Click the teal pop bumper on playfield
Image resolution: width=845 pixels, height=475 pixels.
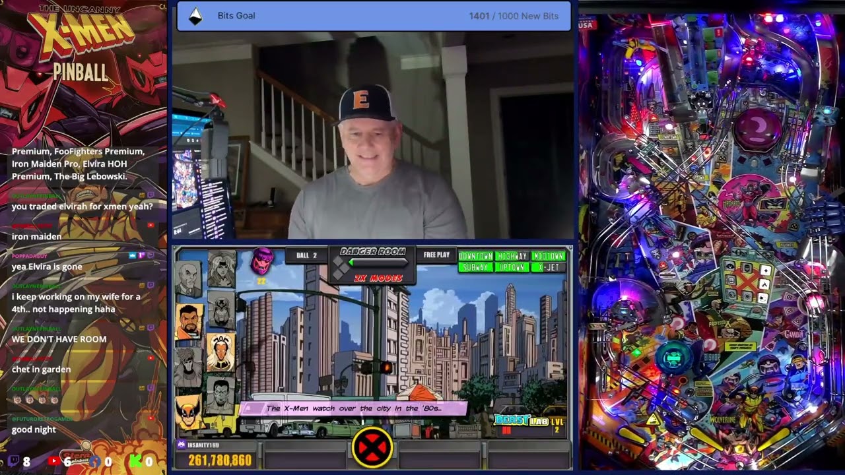point(674,360)
